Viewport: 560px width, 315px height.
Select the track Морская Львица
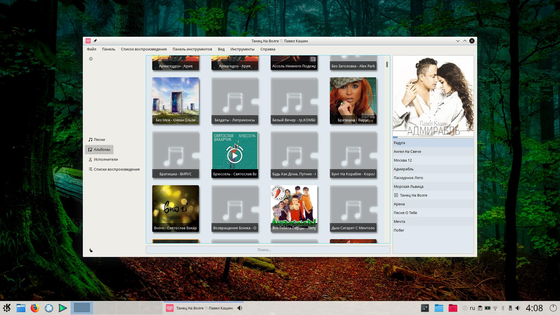coord(408,187)
